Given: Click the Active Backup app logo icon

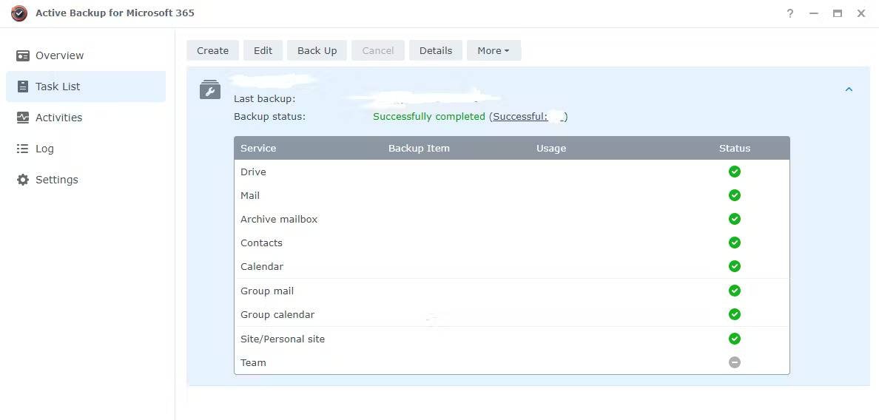Looking at the screenshot, I should 19,13.
